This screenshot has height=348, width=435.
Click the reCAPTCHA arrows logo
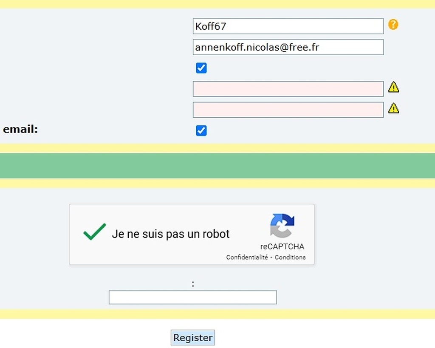282,226
